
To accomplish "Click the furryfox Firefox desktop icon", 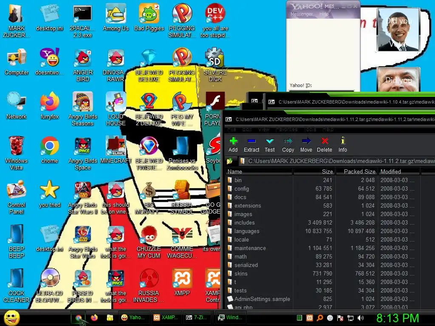I will tap(50, 106).
